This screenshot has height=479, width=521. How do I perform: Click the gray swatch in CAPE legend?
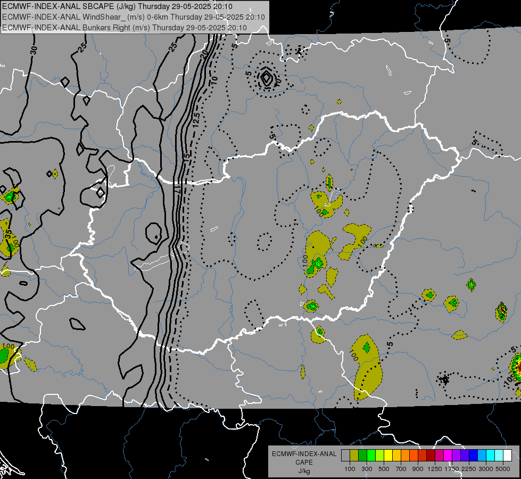coord(345,456)
